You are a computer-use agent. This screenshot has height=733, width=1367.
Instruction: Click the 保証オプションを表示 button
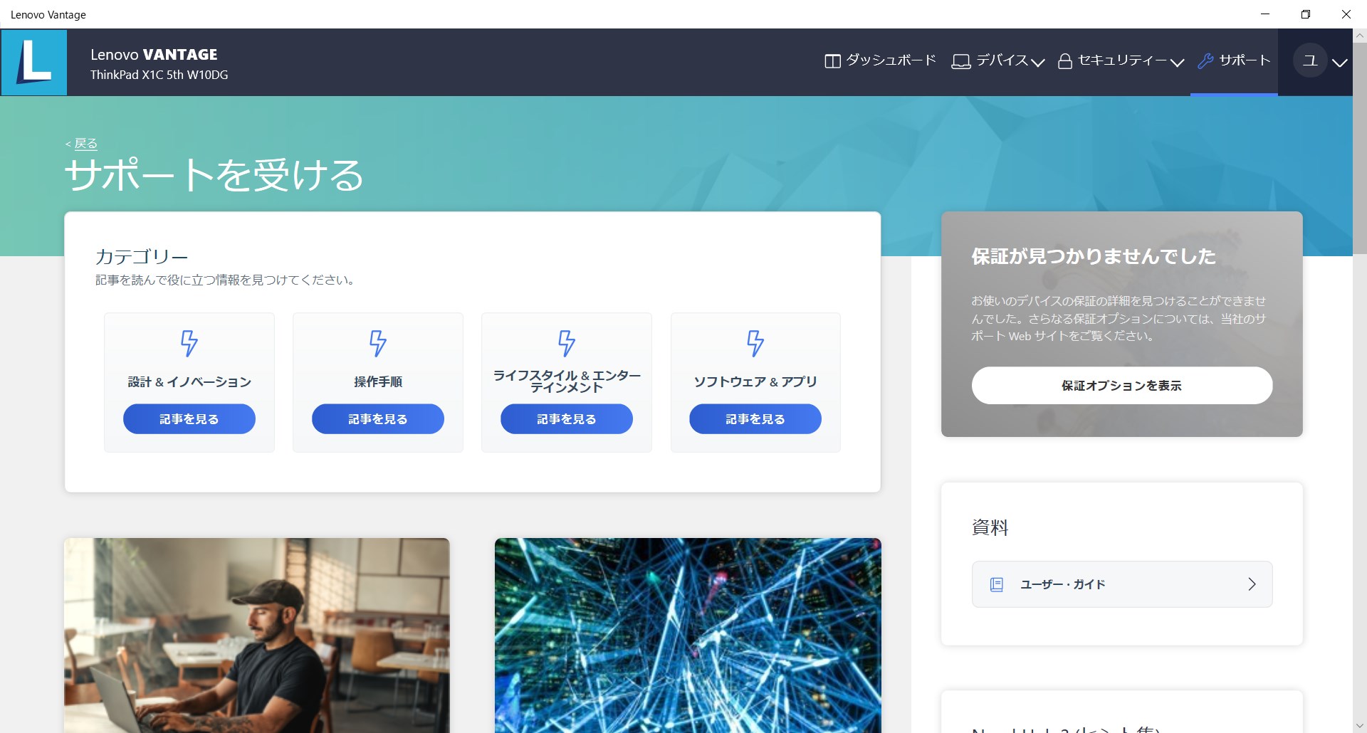pyautogui.click(x=1120, y=385)
